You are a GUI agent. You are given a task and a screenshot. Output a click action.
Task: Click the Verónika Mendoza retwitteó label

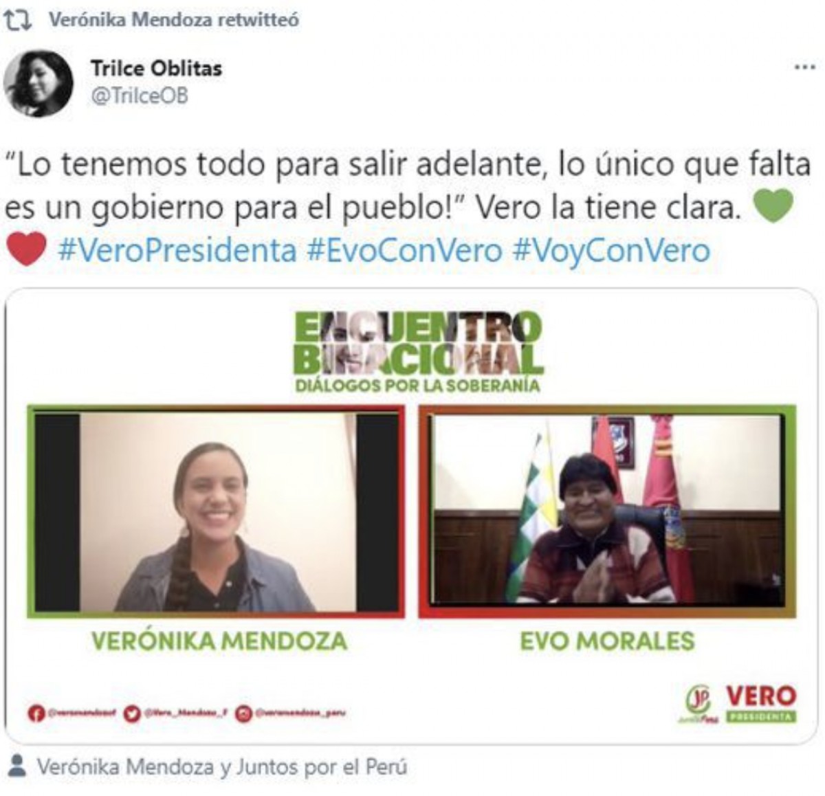[x=174, y=20]
